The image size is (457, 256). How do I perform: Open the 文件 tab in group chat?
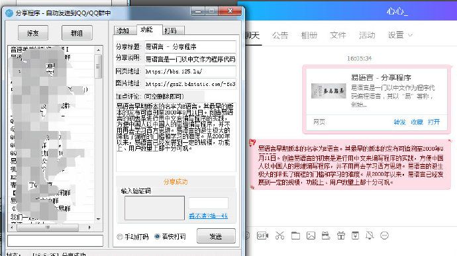tap(338, 35)
